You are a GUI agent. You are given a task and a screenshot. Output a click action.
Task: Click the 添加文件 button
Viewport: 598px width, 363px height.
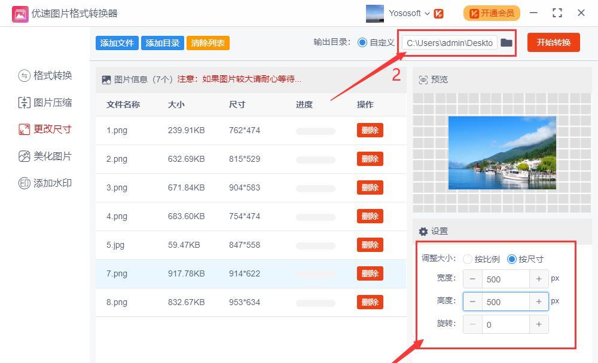coord(117,42)
